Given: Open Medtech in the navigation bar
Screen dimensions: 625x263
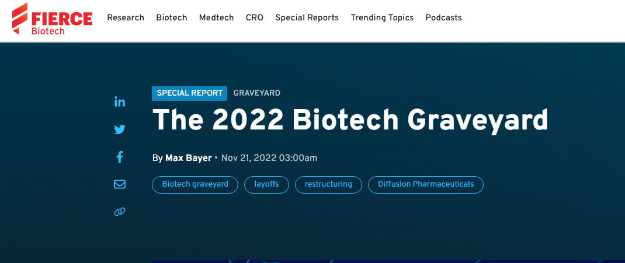Looking at the screenshot, I should point(216,17).
